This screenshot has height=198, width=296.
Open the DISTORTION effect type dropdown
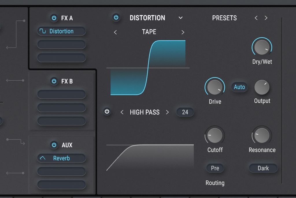pyautogui.click(x=181, y=18)
